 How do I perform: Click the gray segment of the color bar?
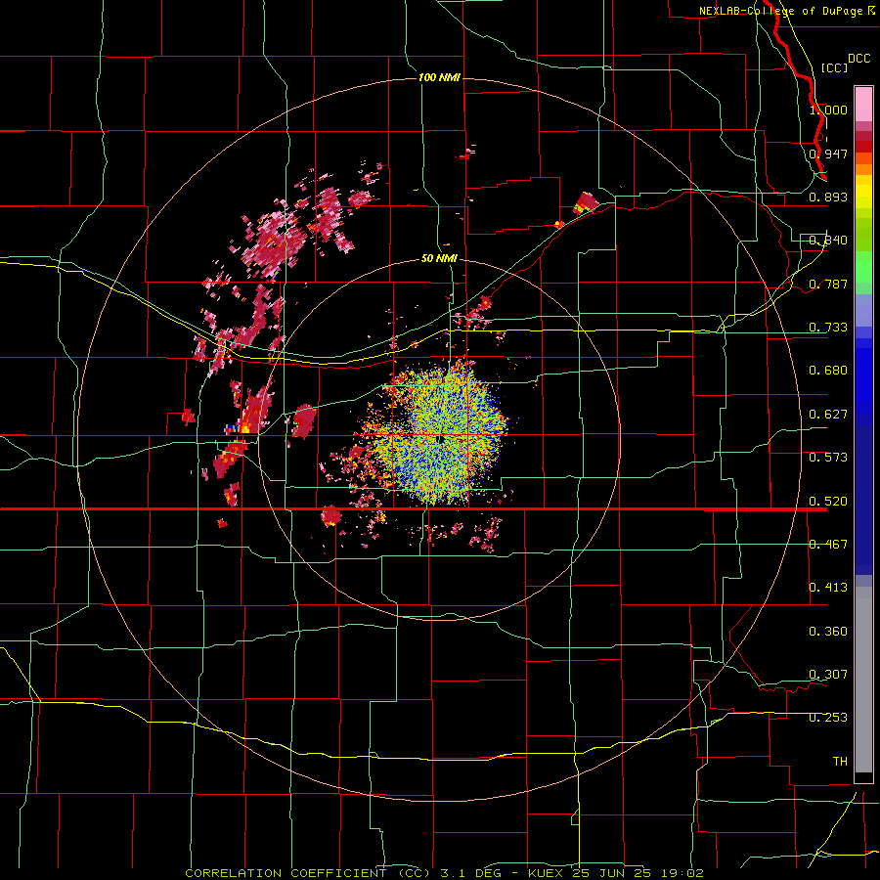[x=863, y=680]
